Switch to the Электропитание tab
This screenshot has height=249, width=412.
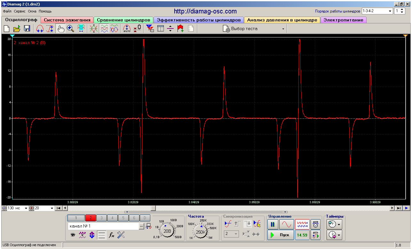point(343,20)
